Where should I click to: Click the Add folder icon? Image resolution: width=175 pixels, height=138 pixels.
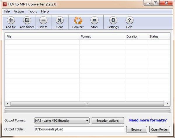point(27,20)
